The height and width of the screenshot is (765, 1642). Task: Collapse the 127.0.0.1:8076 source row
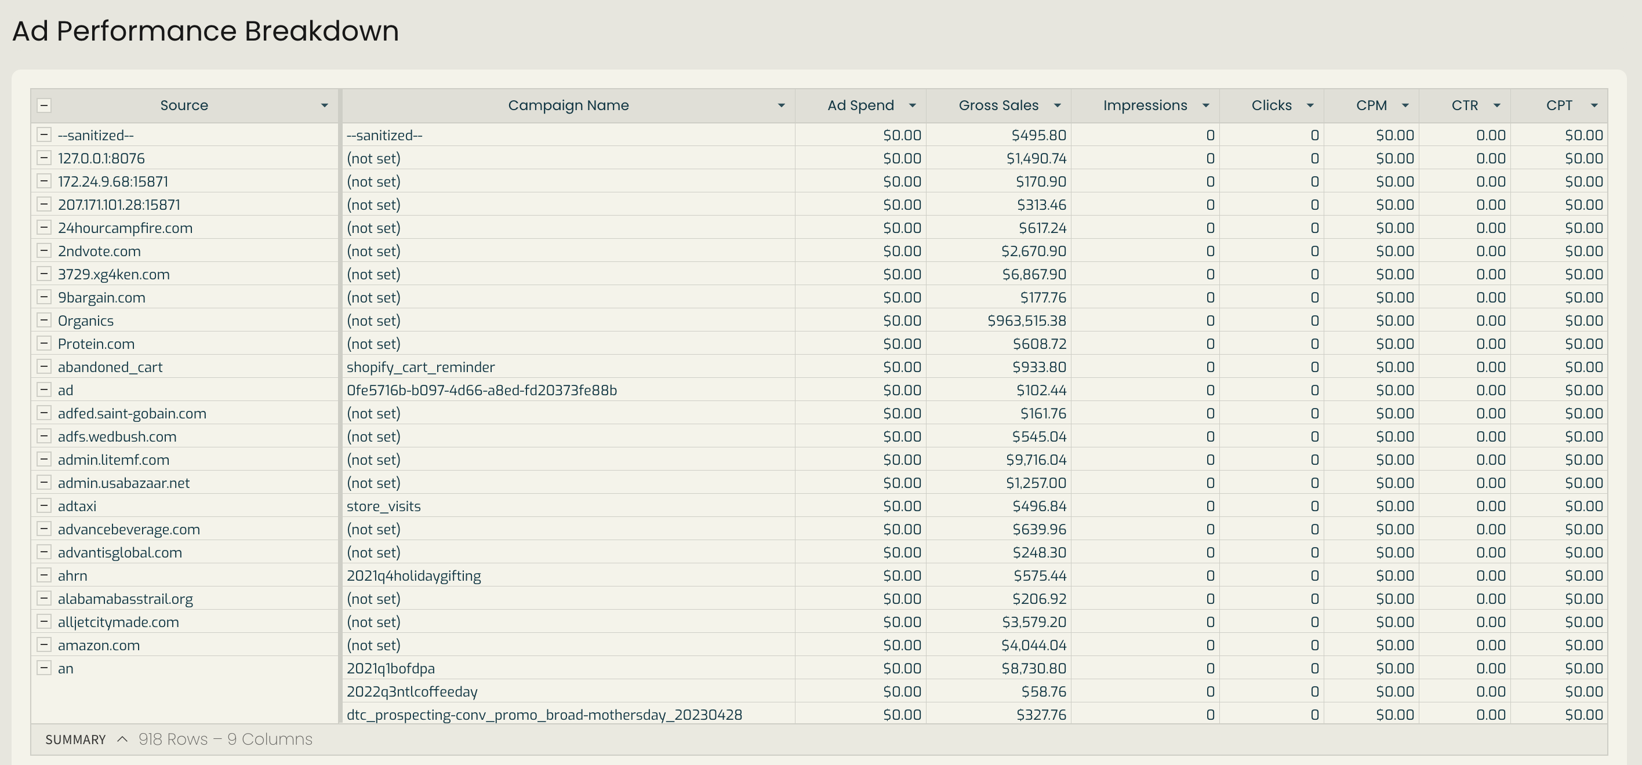point(44,157)
